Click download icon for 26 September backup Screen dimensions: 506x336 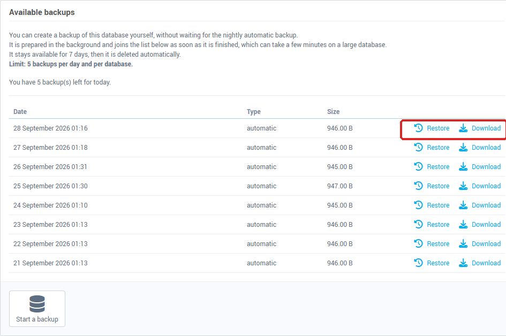(463, 167)
